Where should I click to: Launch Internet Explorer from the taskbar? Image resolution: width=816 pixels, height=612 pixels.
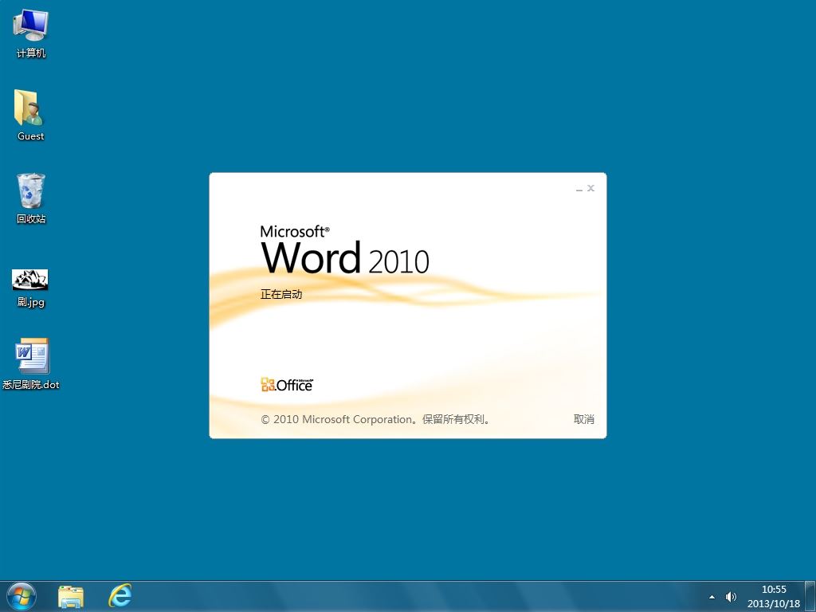(120, 596)
